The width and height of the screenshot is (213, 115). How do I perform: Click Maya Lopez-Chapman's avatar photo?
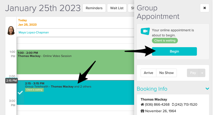pyautogui.click(x=11, y=30)
